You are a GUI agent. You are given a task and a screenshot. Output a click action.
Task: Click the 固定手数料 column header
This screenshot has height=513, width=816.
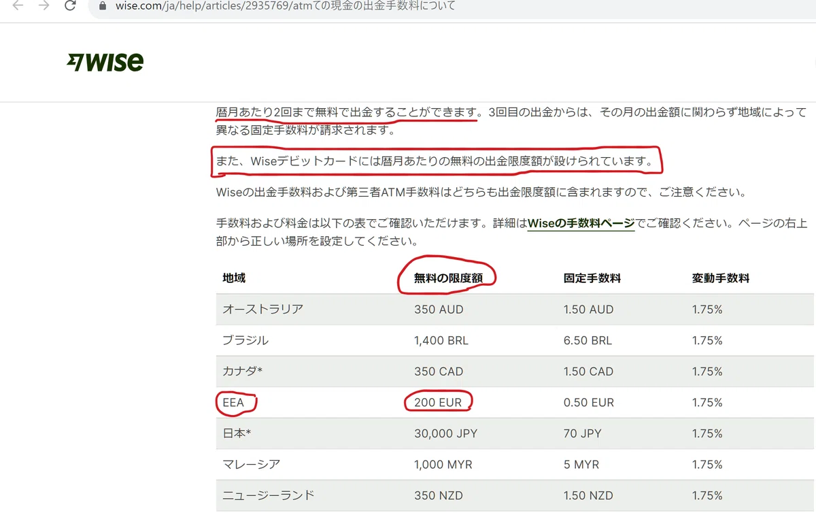592,278
